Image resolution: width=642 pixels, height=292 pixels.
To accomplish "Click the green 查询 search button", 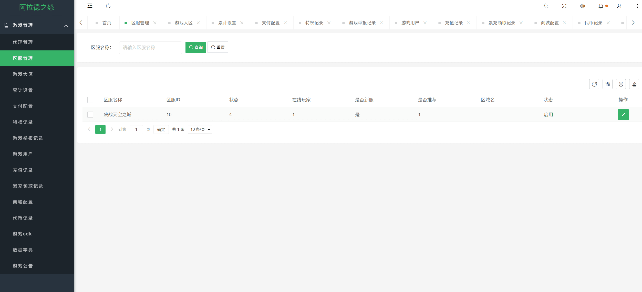I will [195, 47].
